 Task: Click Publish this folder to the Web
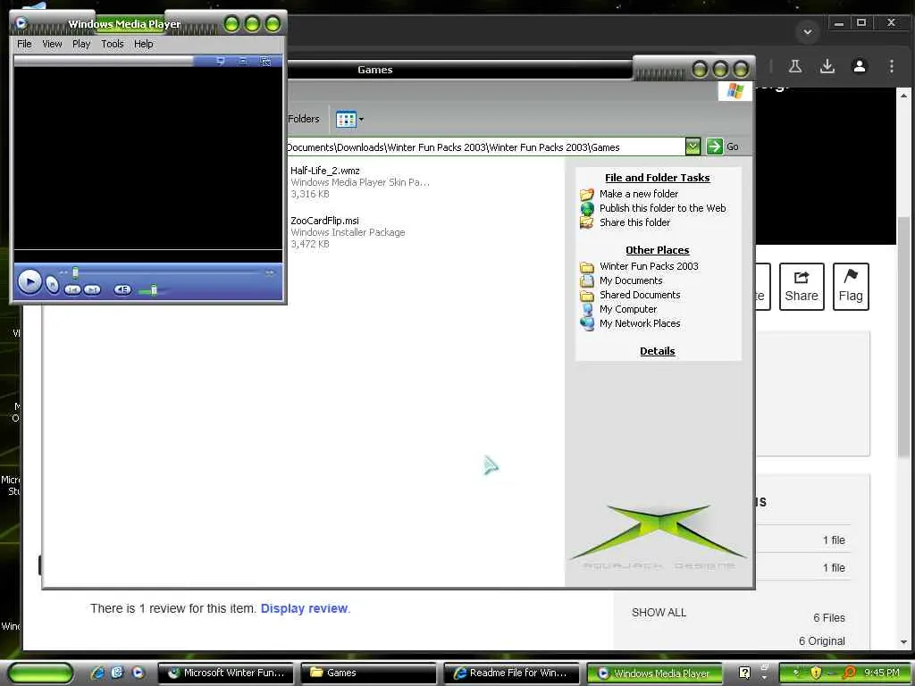662,208
